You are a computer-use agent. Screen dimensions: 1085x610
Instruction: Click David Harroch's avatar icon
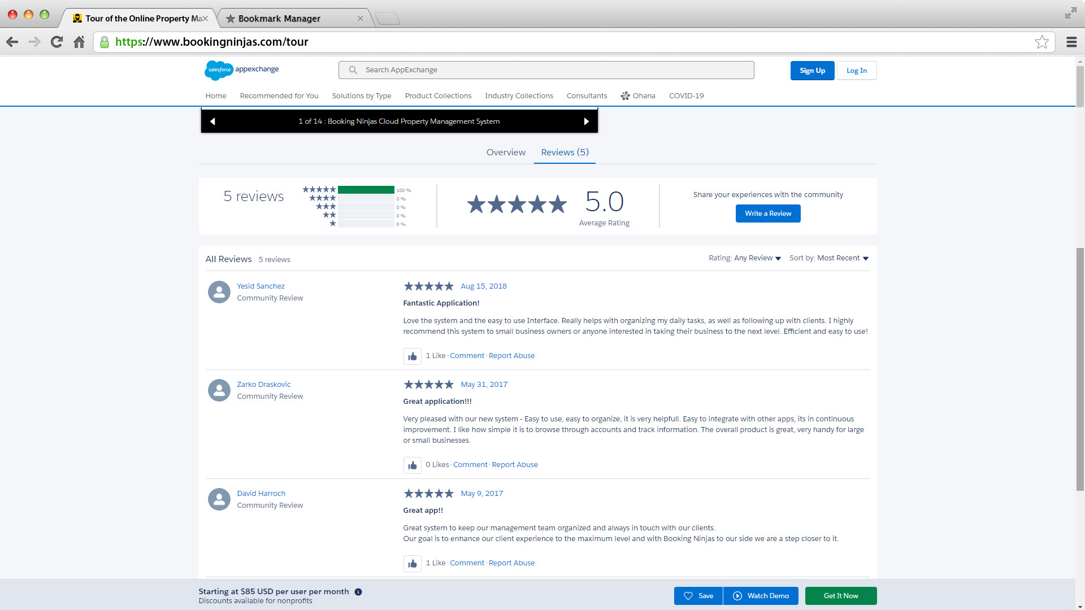(219, 499)
